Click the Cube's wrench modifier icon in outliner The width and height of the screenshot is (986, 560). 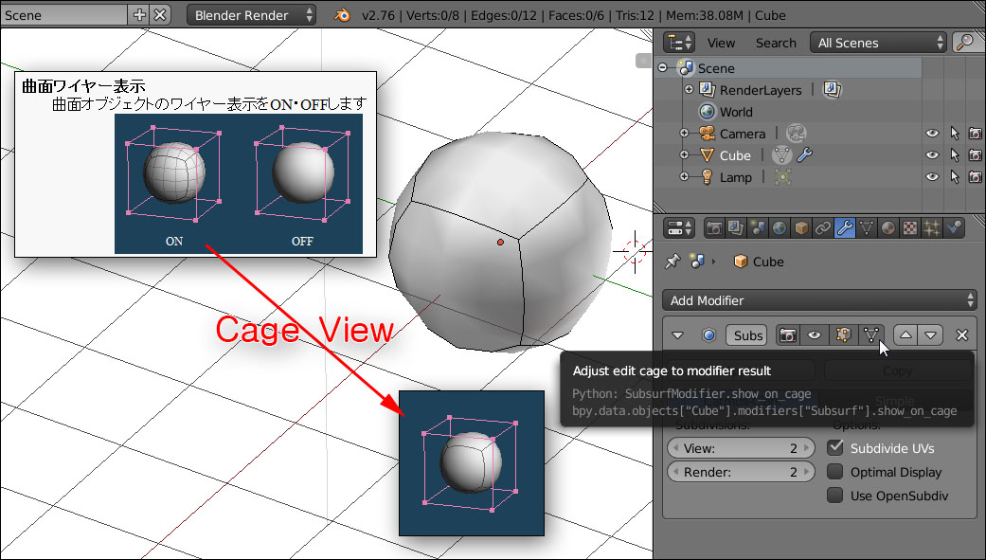tap(805, 154)
